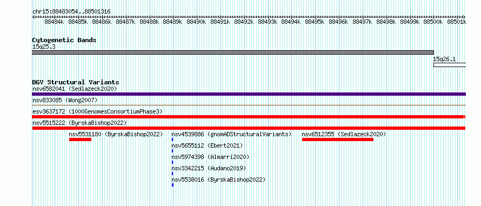The width and height of the screenshot is (481, 206).
Task: Open esv3637172 (1000GenomesConsortiumPhase3) label
Action: pos(97,111)
